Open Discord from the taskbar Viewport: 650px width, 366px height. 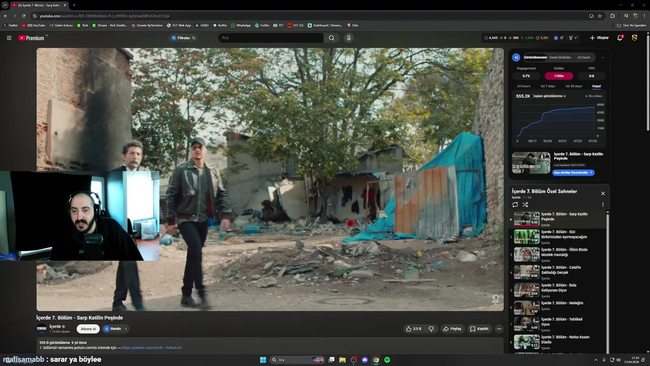coord(365,360)
